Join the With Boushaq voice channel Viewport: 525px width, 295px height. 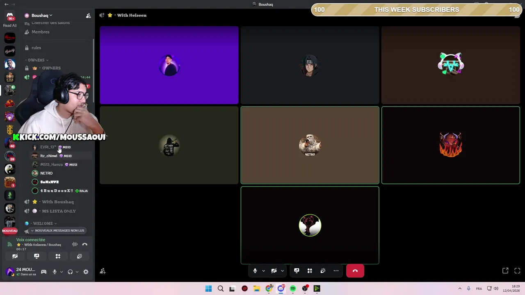click(57, 202)
